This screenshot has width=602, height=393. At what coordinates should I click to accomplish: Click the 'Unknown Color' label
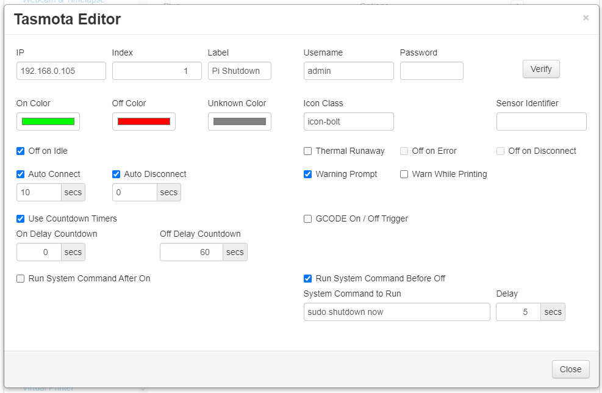[x=237, y=103]
